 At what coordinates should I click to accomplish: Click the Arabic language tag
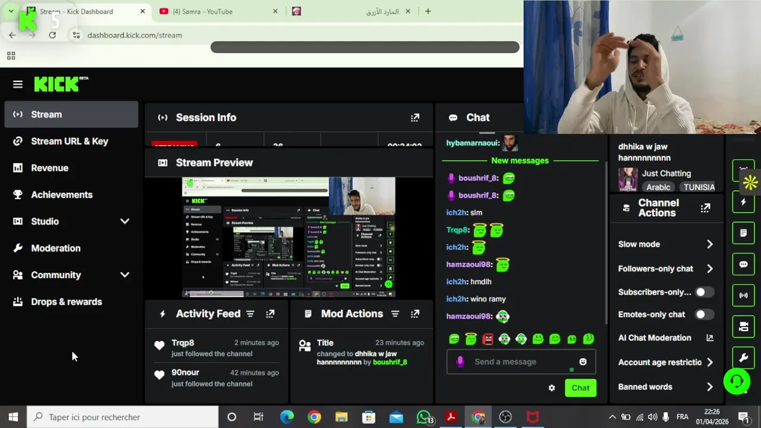[x=658, y=187]
